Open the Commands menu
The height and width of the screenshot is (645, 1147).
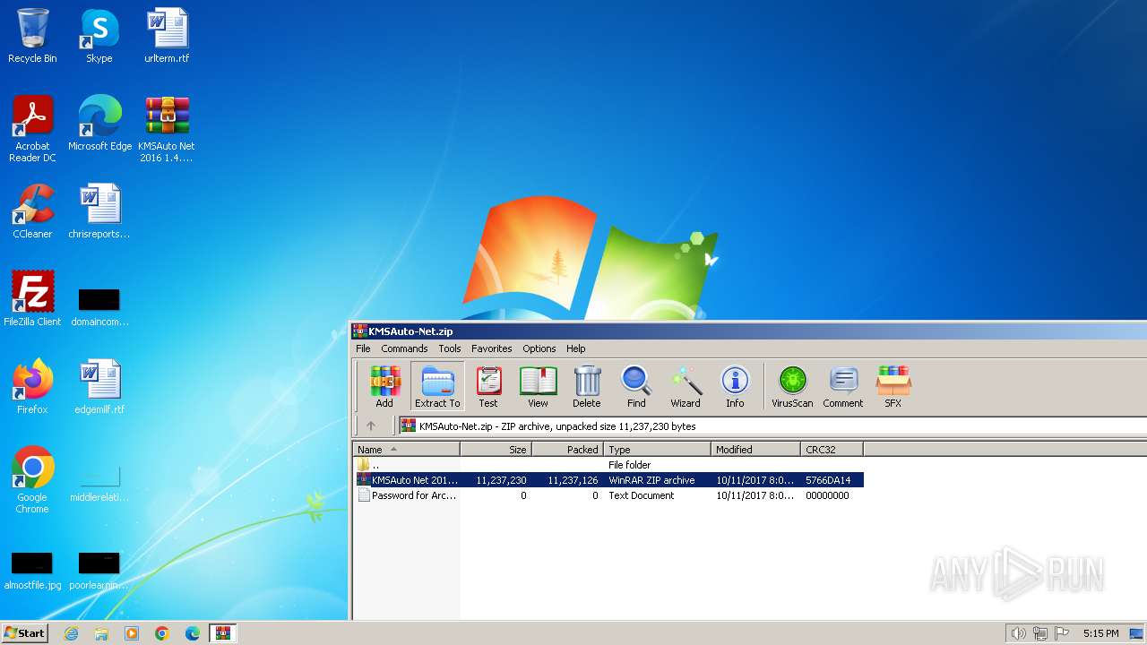(404, 348)
